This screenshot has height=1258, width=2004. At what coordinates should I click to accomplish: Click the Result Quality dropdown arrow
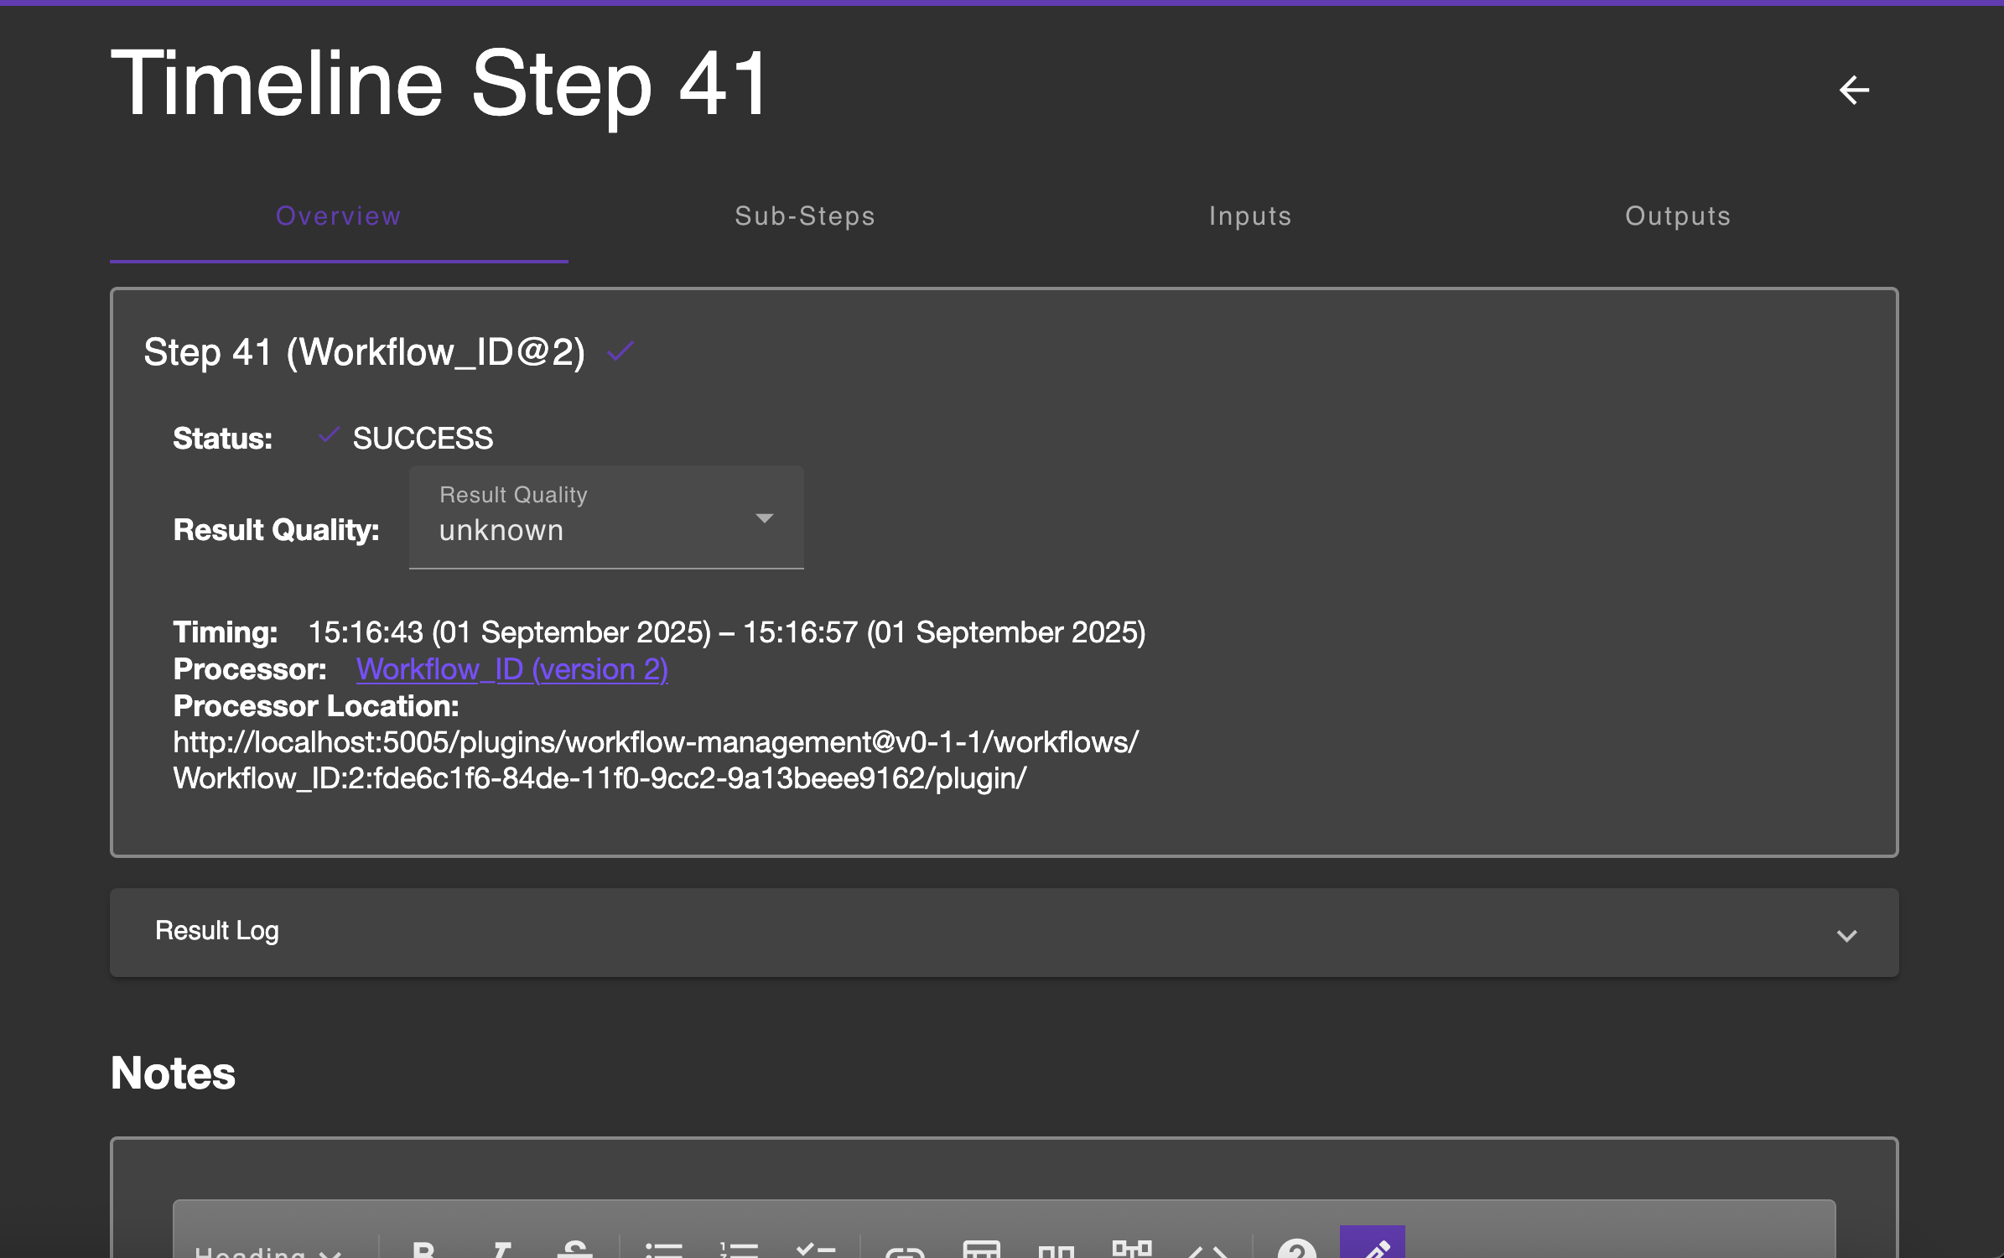764,518
